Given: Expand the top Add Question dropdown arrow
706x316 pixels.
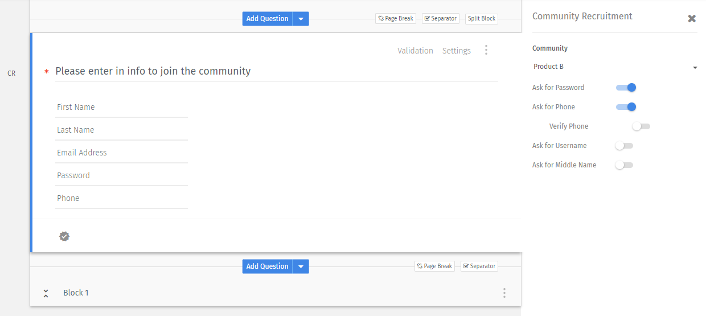Looking at the screenshot, I should click(x=301, y=19).
